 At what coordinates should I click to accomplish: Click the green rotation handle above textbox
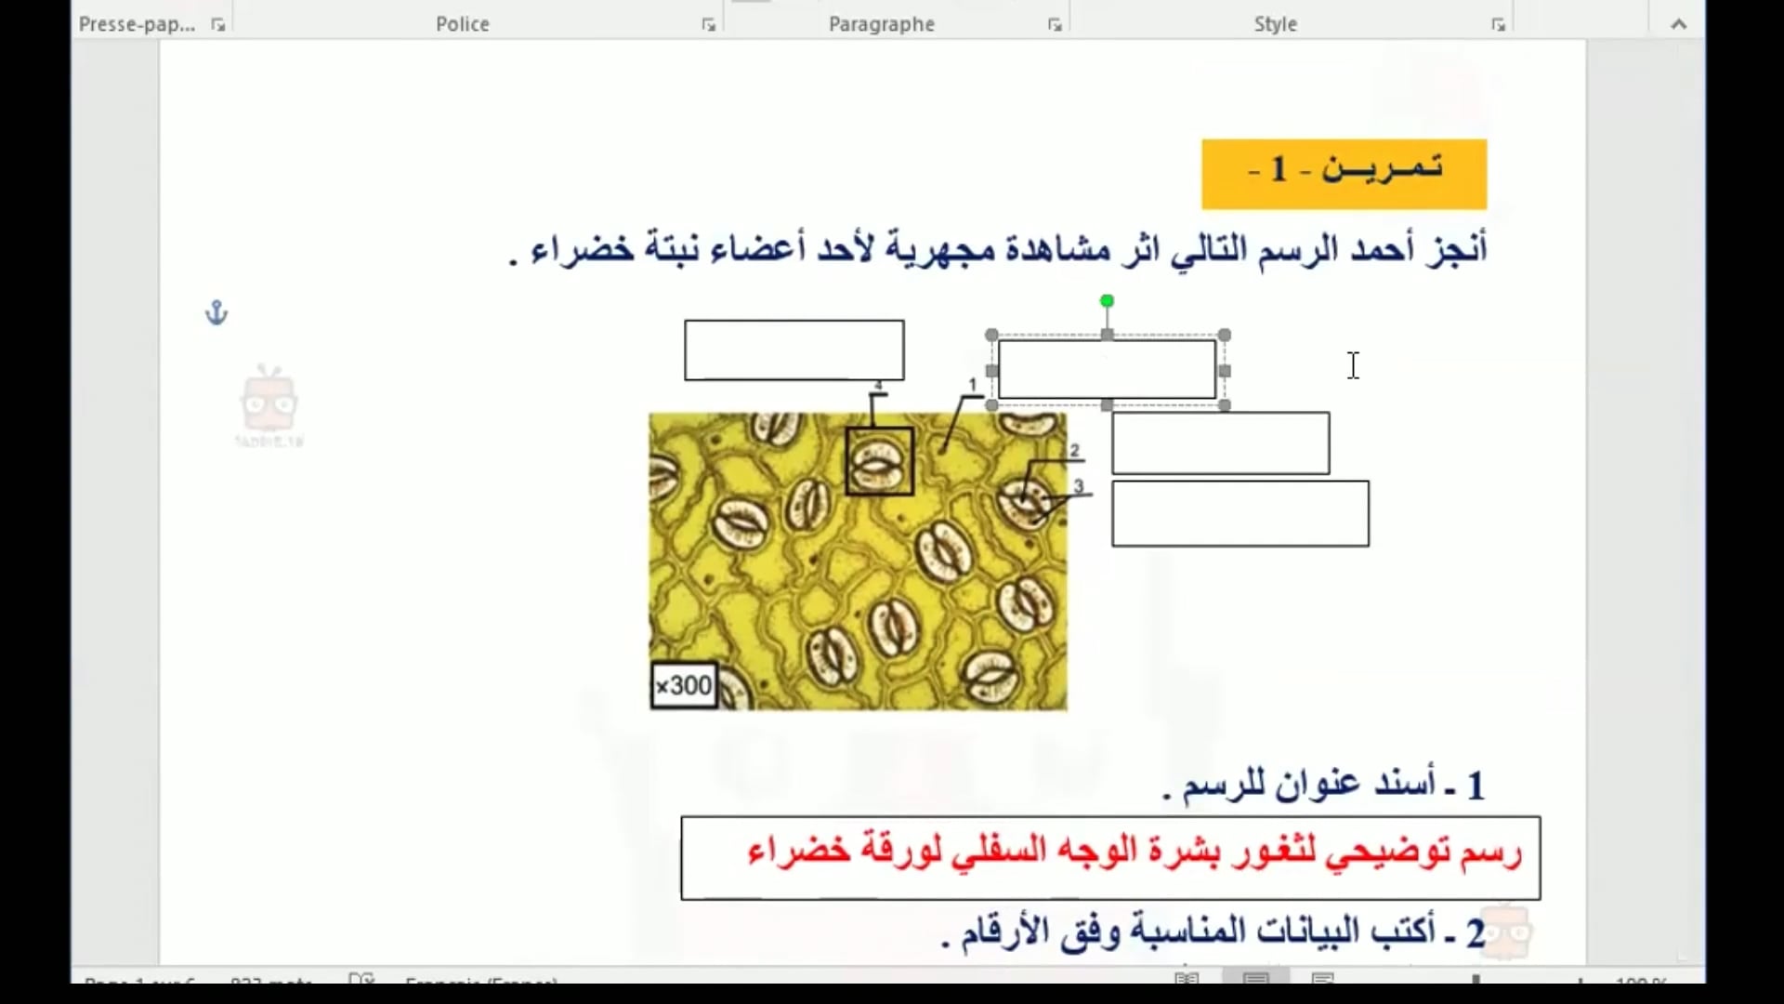click(x=1107, y=301)
